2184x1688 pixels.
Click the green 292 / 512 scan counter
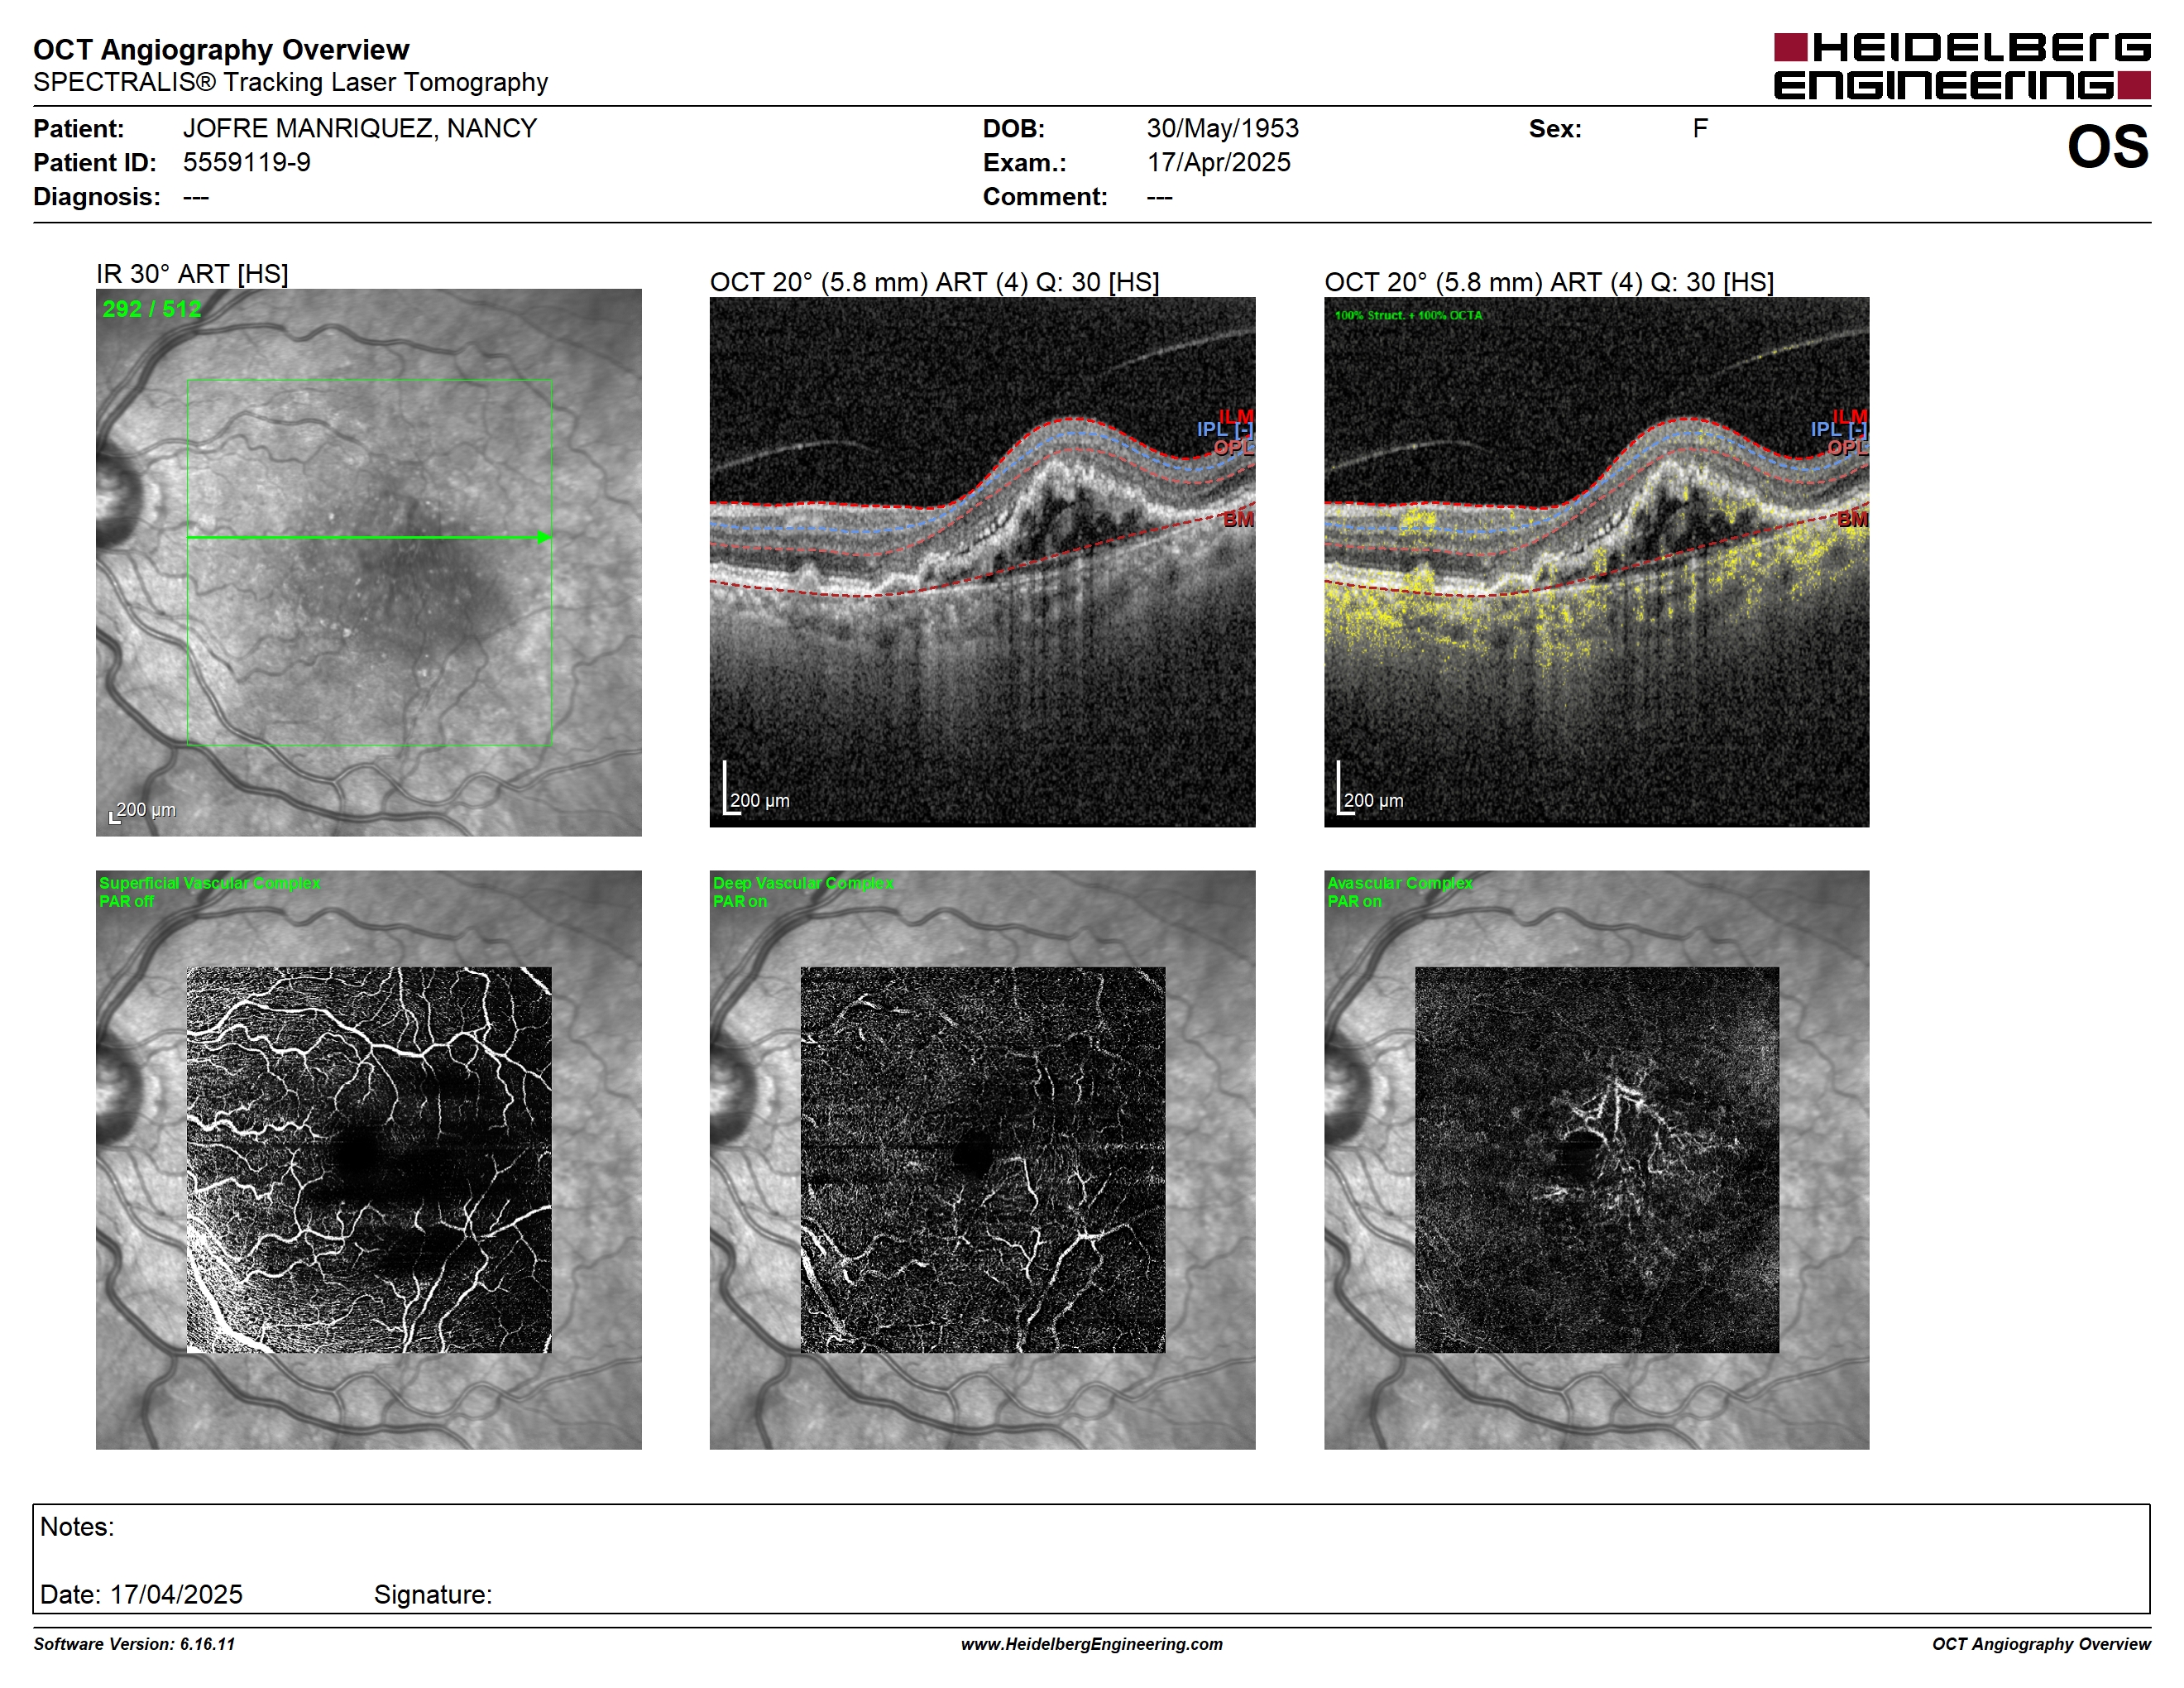point(152,309)
